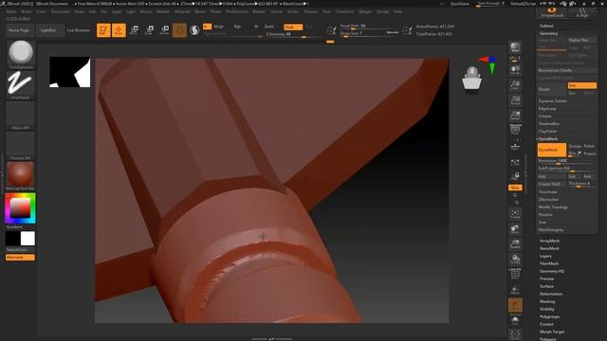
Task: Toggle Local symmetry icon
Action: pyautogui.click(x=515, y=162)
